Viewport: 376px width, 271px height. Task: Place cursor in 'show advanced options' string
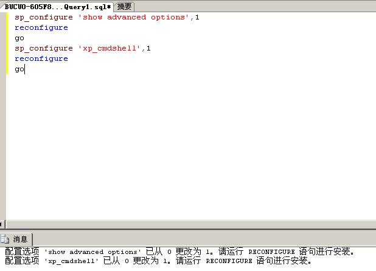tap(134, 17)
